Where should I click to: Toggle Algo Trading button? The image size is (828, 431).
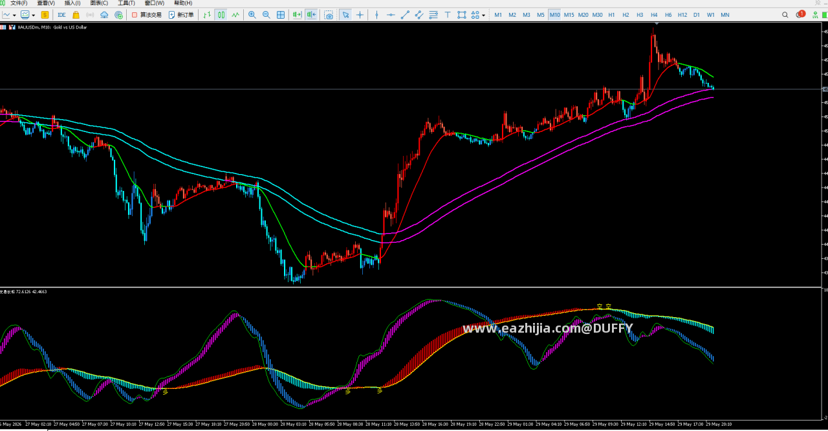click(146, 15)
